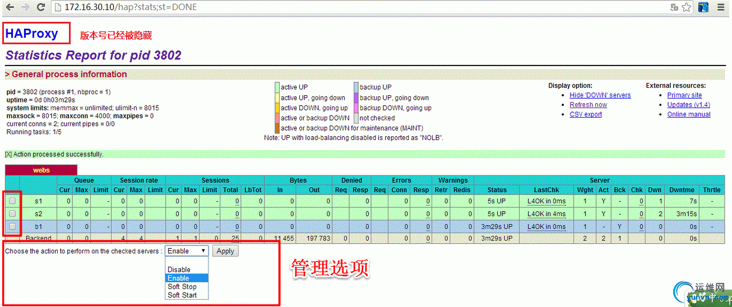Screen dimensions: 732x307
Task: Pick Soft Stop from the action list
Action: point(187,286)
